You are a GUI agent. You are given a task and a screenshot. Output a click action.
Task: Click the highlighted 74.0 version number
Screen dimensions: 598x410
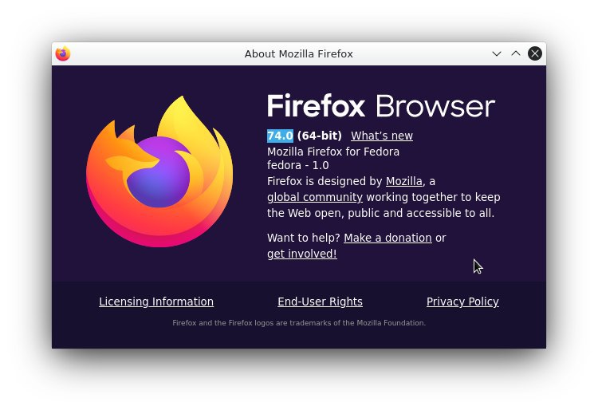tap(280, 136)
